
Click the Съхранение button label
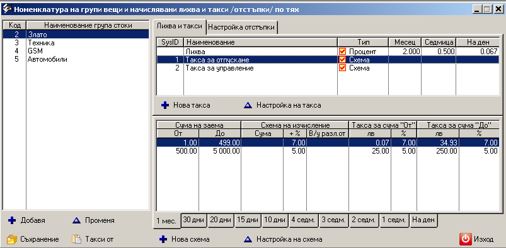click(40, 239)
